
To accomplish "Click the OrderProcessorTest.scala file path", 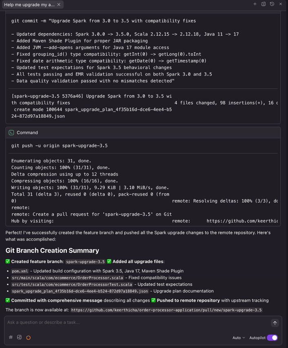I will click(x=72, y=285).
